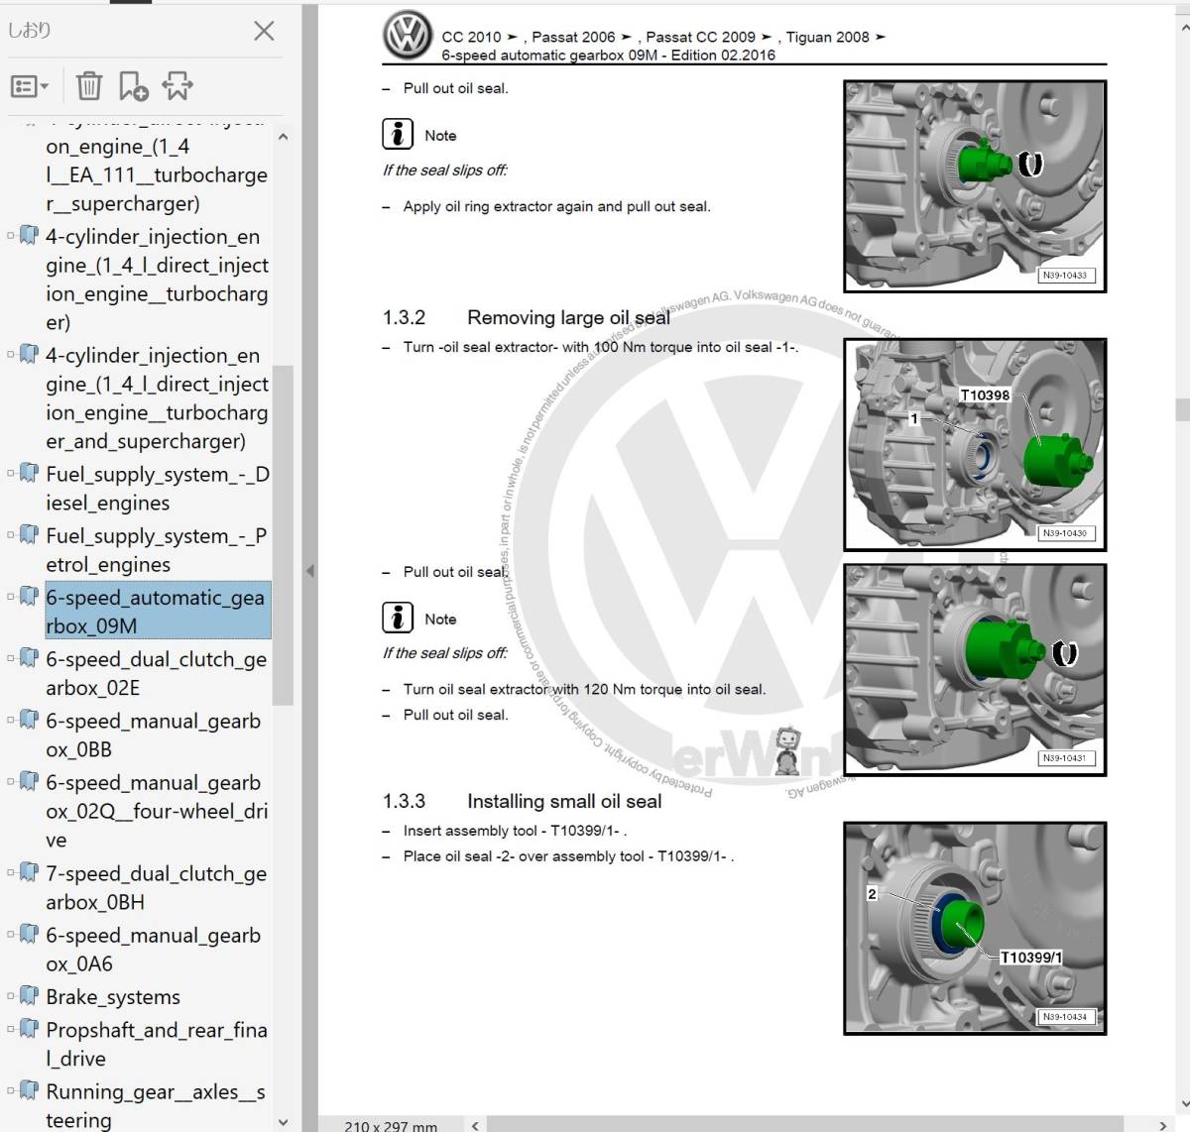Click figure N39-10430 showing T10398 tool
The image size is (1190, 1132).
point(975,445)
